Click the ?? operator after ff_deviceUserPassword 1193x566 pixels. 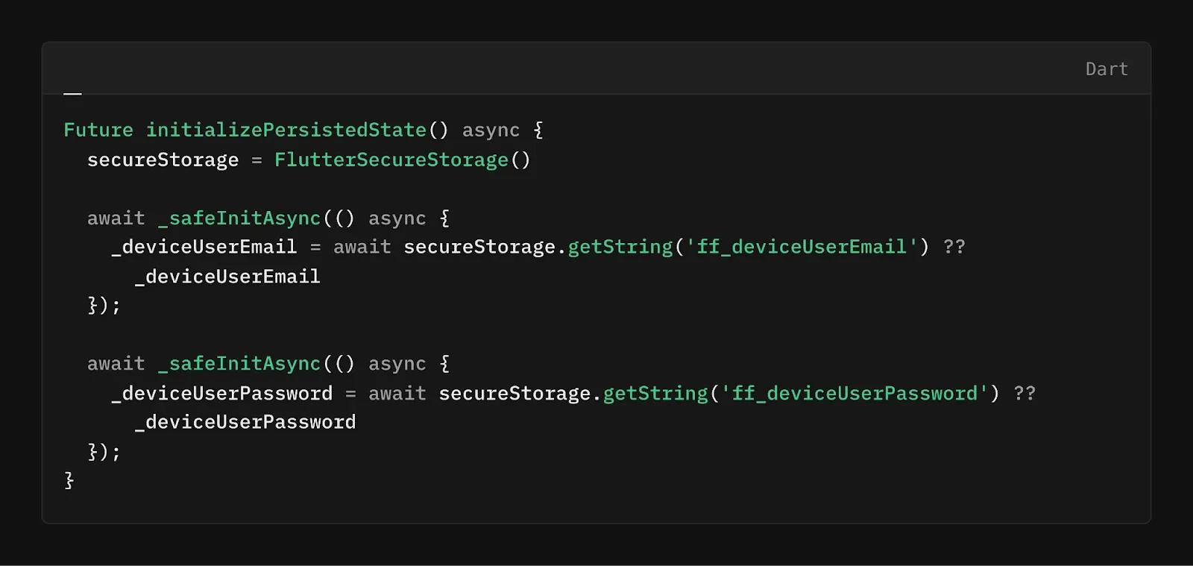point(1024,393)
